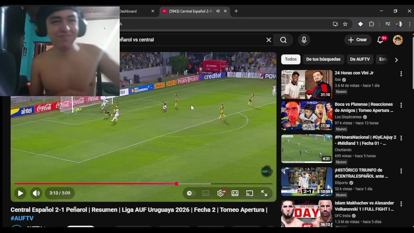This screenshot has width=414, height=233.
Task: Show more filter chips with right arrow
Action: pyautogui.click(x=396, y=60)
